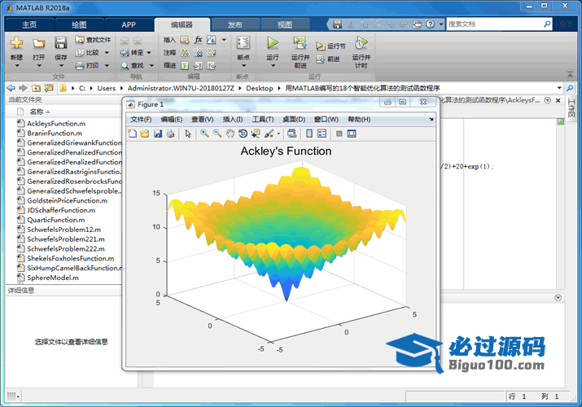Click the Advance (前进) button
The height and width of the screenshot is (407, 582).
(328, 59)
